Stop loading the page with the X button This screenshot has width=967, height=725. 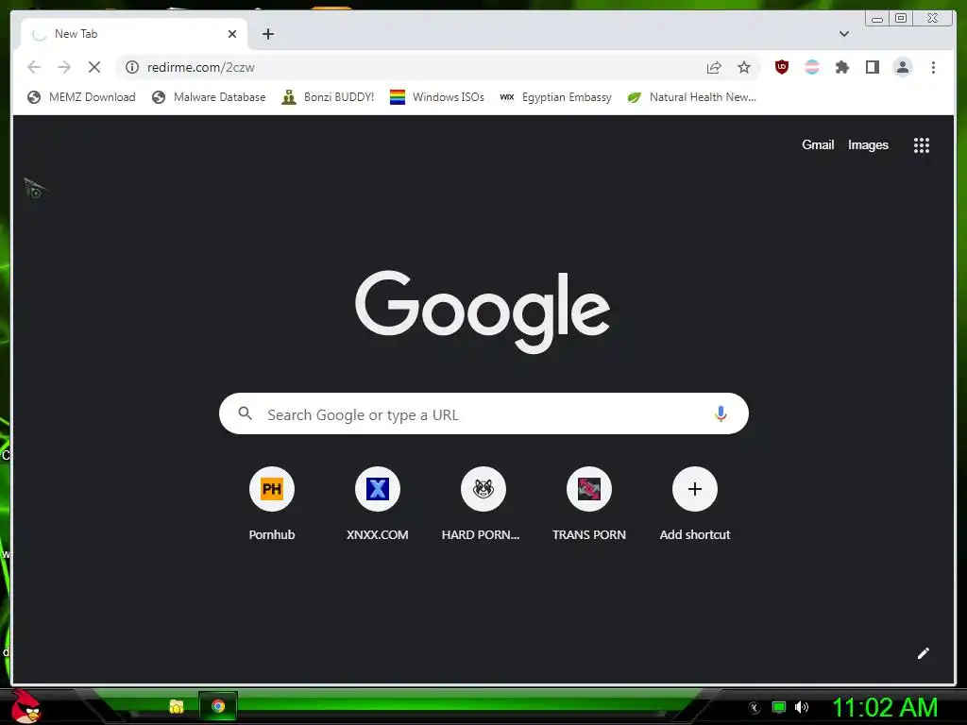[94, 67]
